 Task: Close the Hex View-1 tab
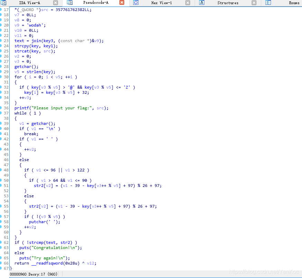pyautogui.click(x=188, y=3)
